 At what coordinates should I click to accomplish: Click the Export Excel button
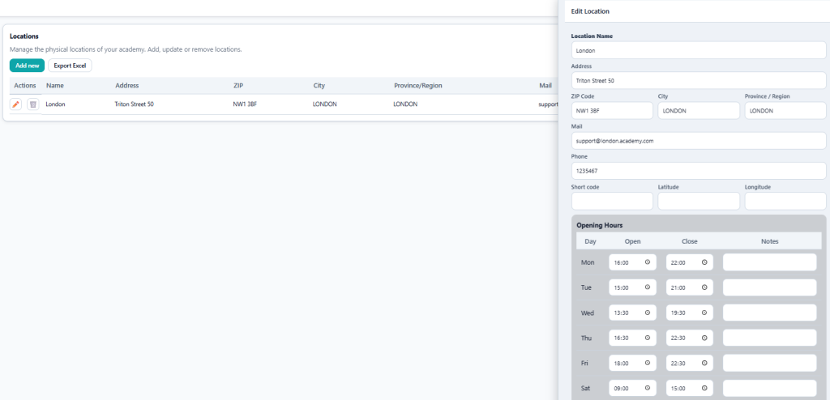tap(70, 66)
